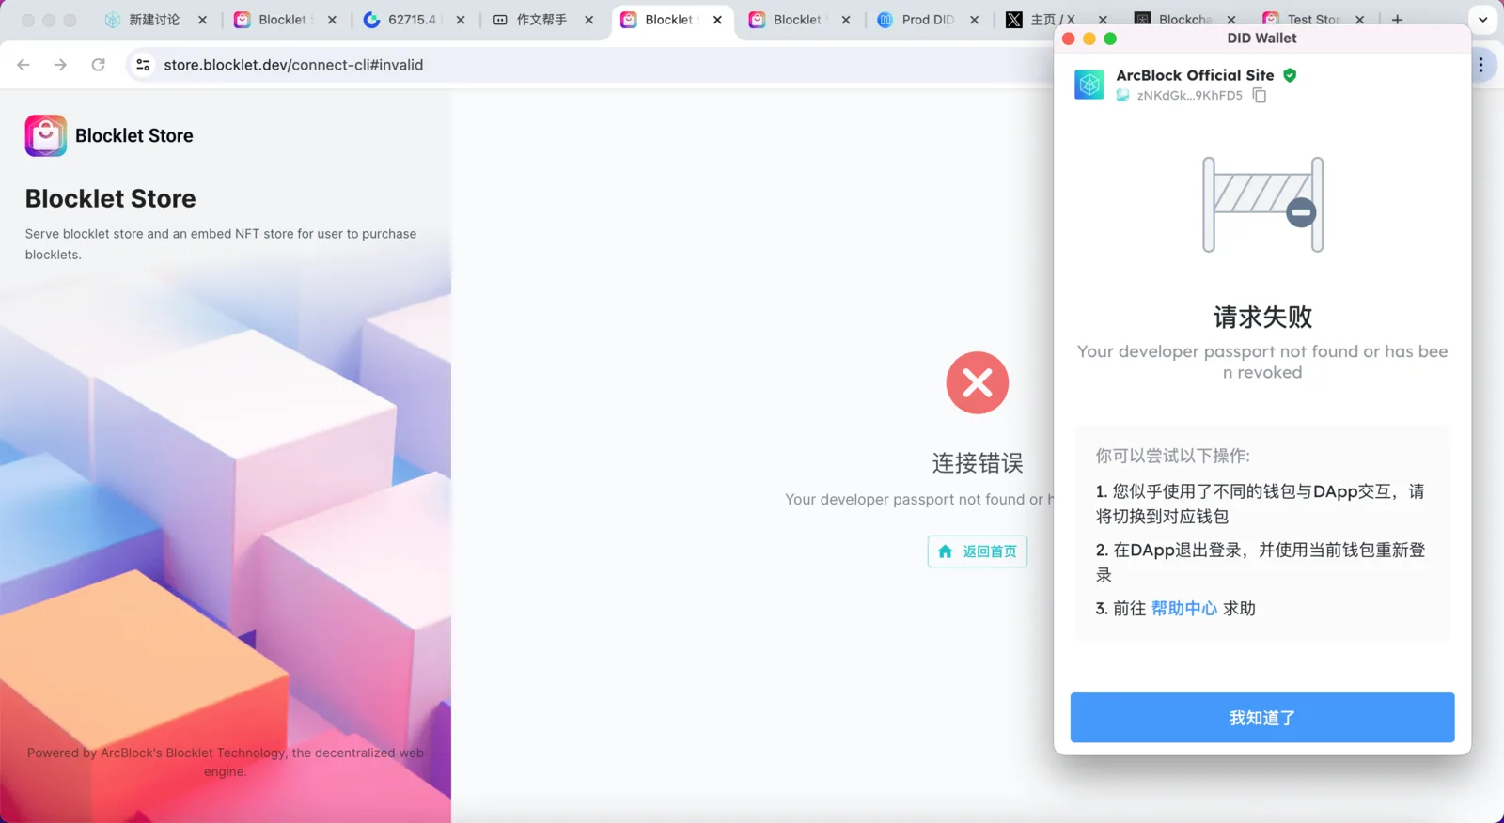Close the 作文帮手 tab
This screenshot has height=823, width=1504.
(588, 20)
